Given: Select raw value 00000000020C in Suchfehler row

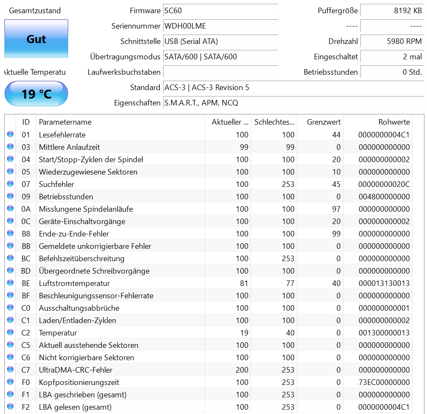Looking at the screenshot, I should click(384, 184).
